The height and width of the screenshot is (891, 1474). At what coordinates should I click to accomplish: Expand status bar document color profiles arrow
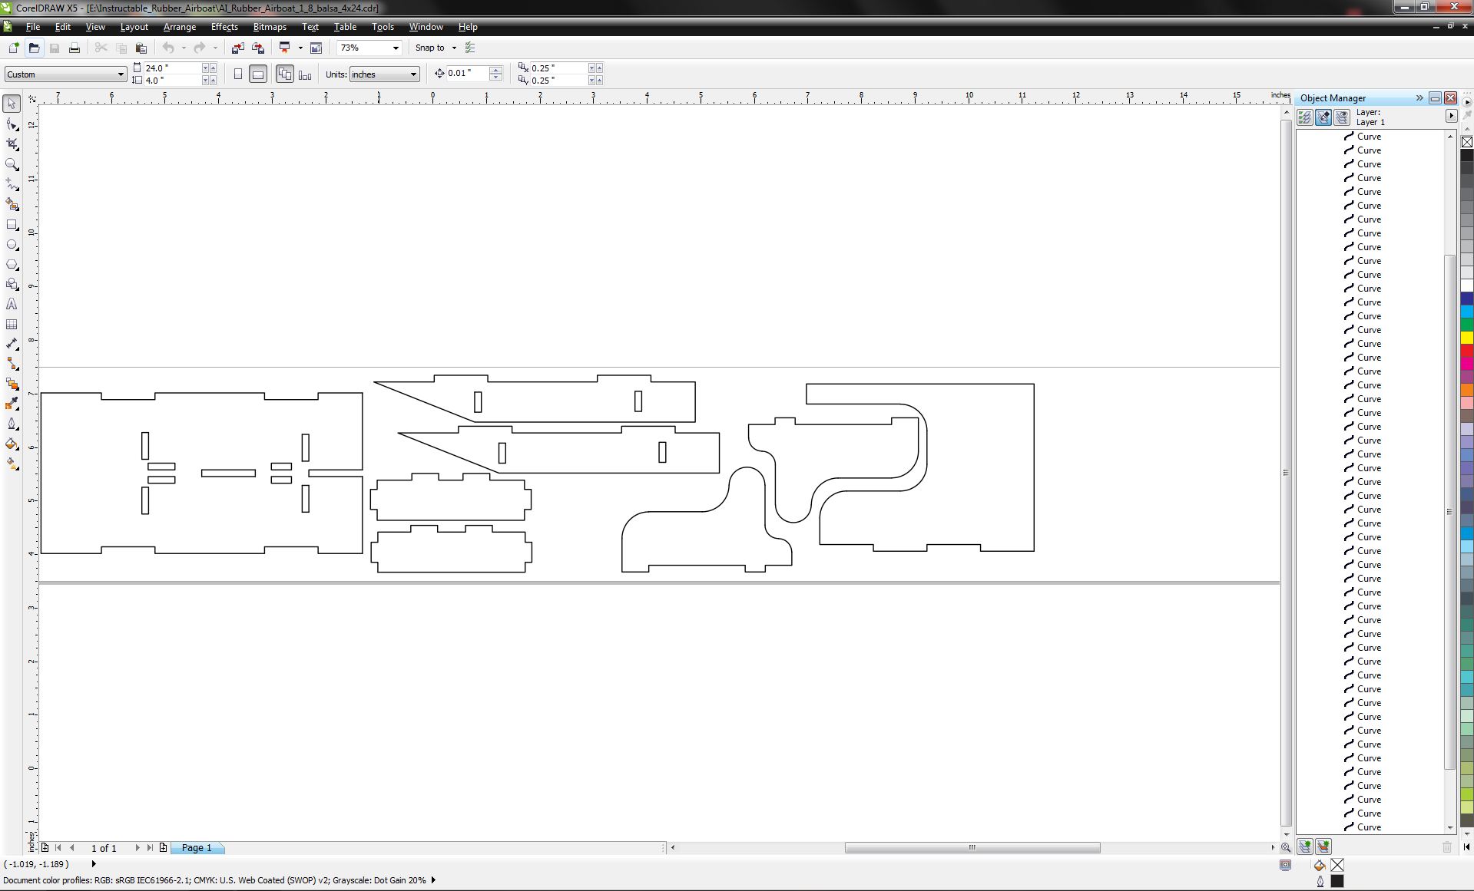click(x=433, y=880)
